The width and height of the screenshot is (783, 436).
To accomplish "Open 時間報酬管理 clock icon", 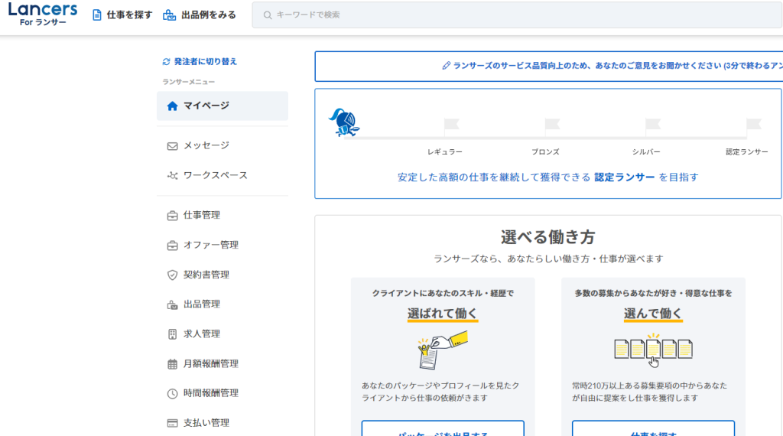I will pyautogui.click(x=172, y=393).
